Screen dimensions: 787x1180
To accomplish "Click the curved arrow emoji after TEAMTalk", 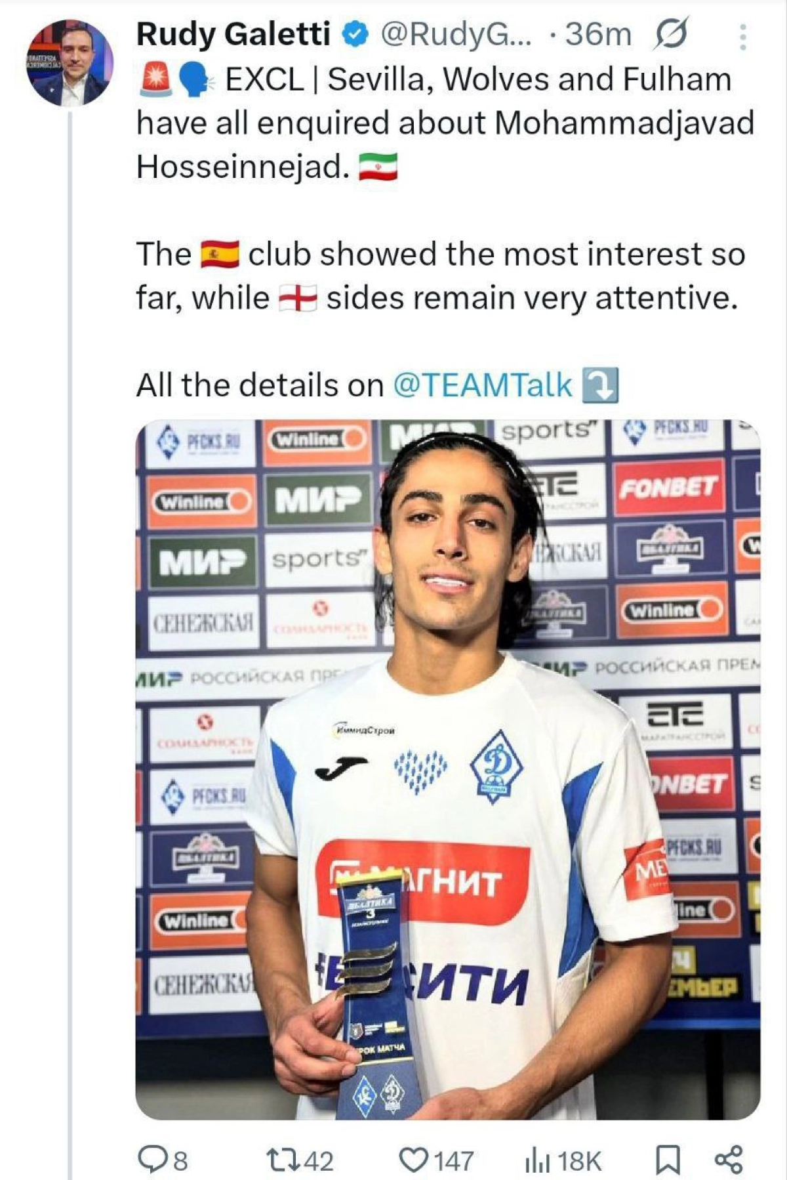I will (601, 385).
